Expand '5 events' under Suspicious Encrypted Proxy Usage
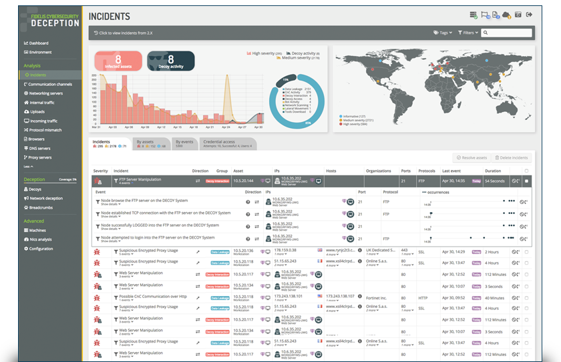 click(x=126, y=254)
